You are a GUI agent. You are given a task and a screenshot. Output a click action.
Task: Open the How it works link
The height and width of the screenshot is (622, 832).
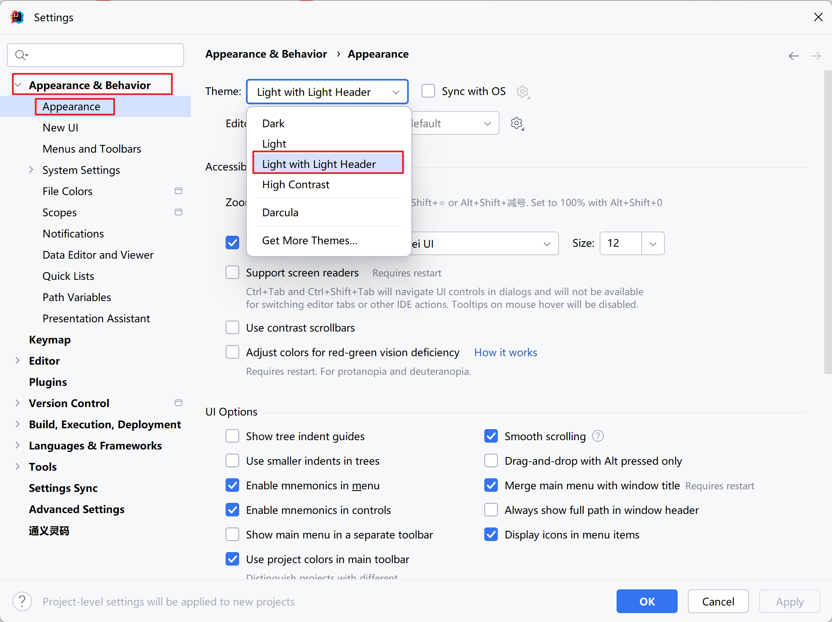pos(505,352)
